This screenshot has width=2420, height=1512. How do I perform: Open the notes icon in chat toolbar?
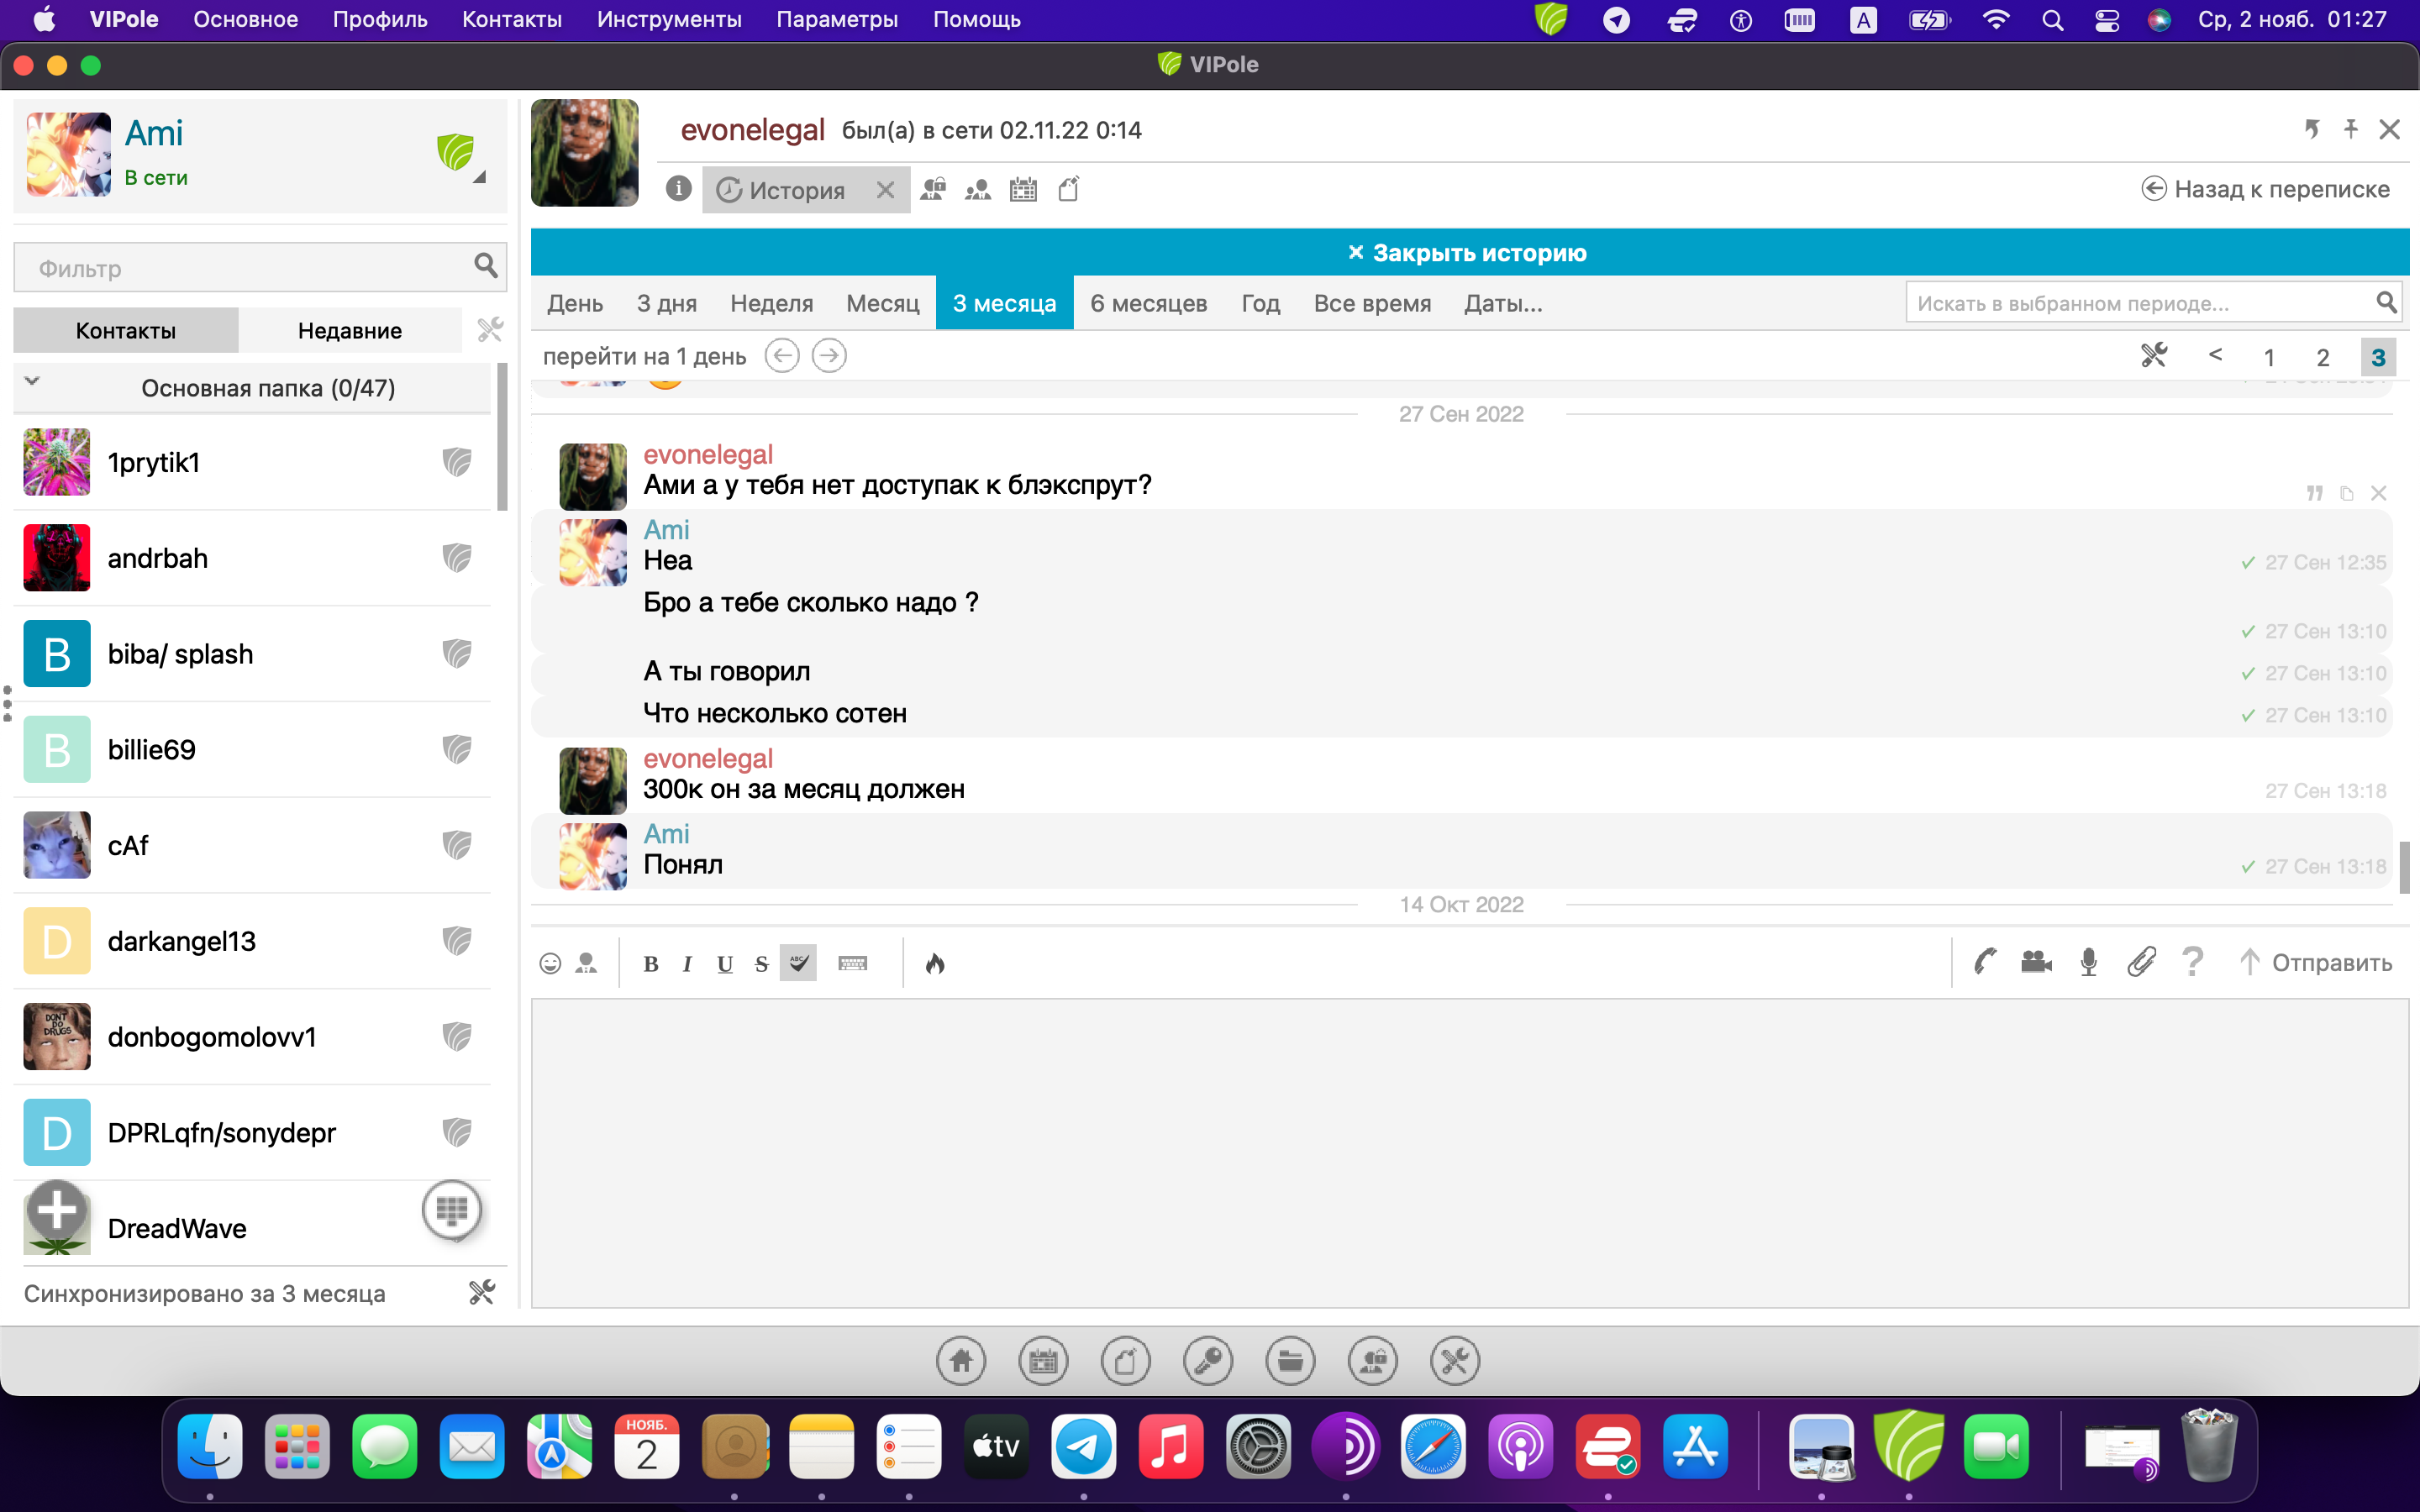tap(1068, 189)
